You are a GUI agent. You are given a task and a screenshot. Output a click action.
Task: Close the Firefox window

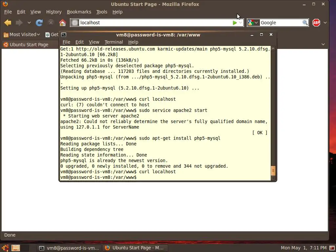click(323, 4)
